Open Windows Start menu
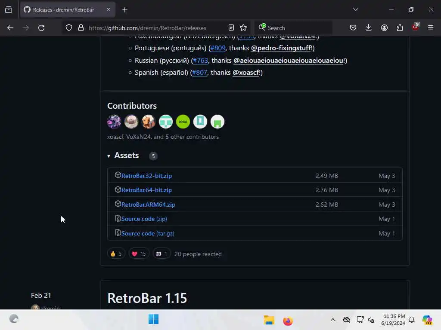Screen dimensions: 441x330 [154, 319]
